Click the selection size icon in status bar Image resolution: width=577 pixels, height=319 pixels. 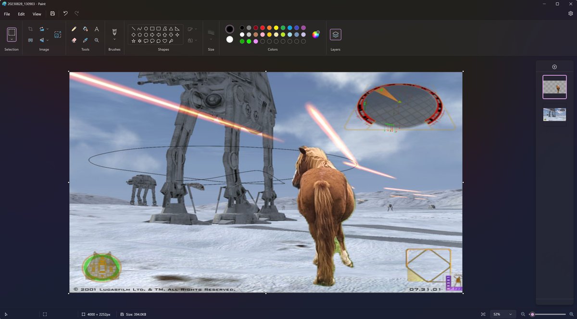click(x=45, y=314)
